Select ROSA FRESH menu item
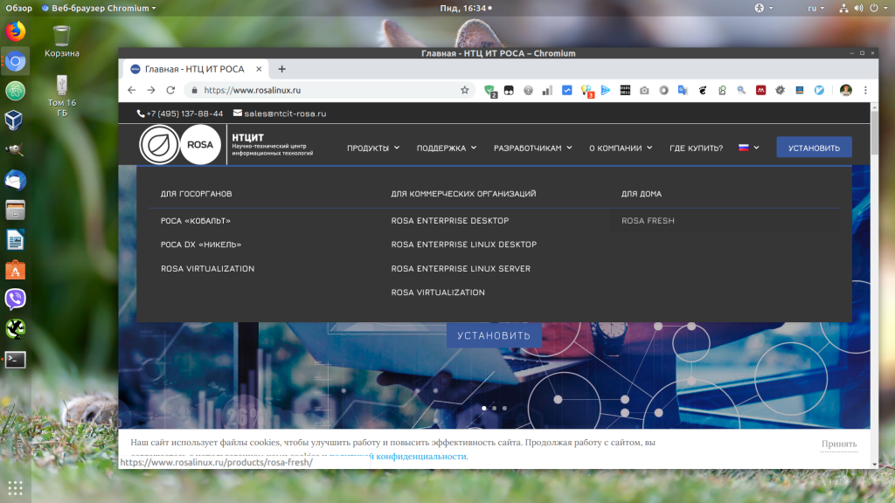The height and width of the screenshot is (503, 895). 648,221
